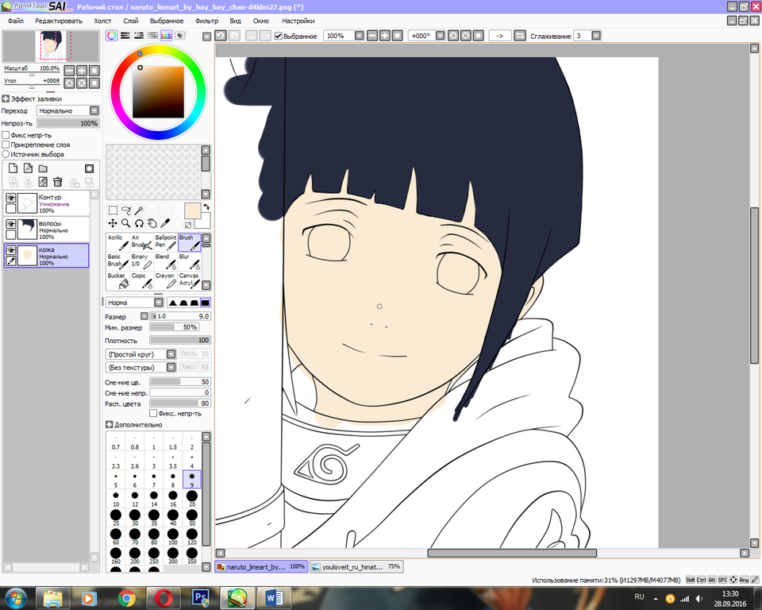Image resolution: width=762 pixels, height=610 pixels.
Task: Click the undo arrow button
Action: (221, 36)
